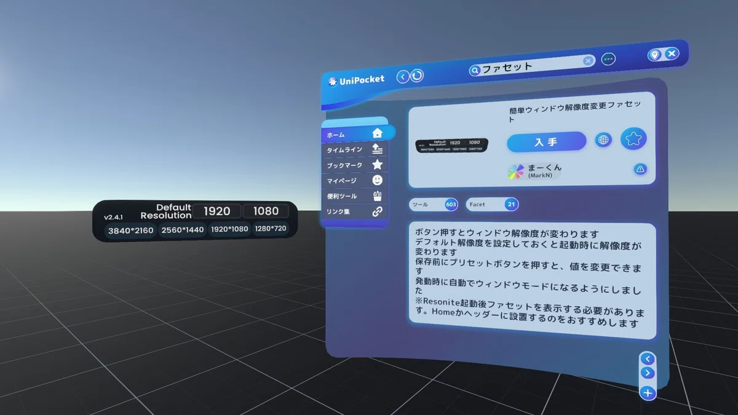Open the three-dot more options menu
738x415 pixels.
tap(608, 59)
